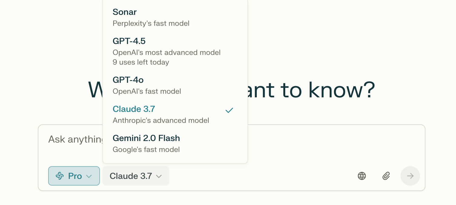
Task: Choose GPT-4.5 from the model list
Action: pyautogui.click(x=175, y=51)
